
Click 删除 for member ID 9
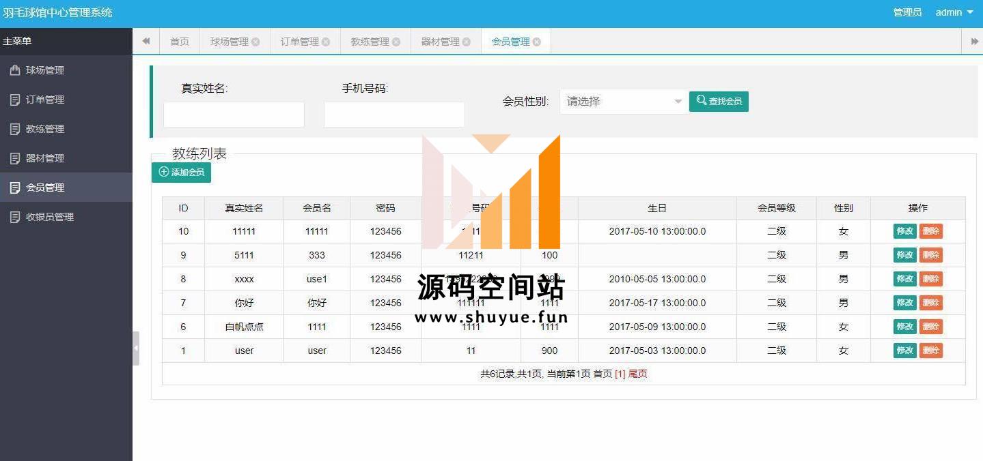[931, 255]
